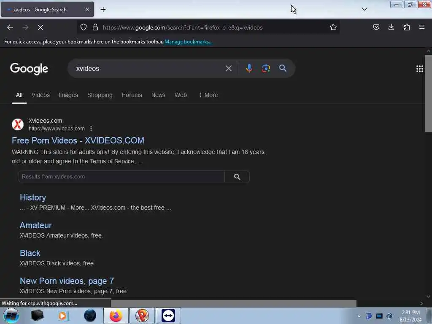Image resolution: width=432 pixels, height=324 pixels.
Task: Open the red P taskbar app
Action: coord(142,316)
